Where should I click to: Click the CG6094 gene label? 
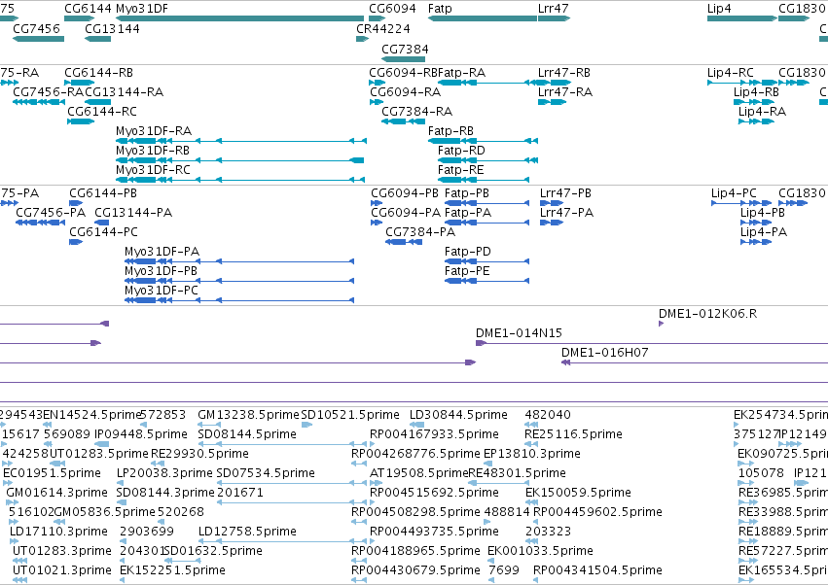click(392, 9)
